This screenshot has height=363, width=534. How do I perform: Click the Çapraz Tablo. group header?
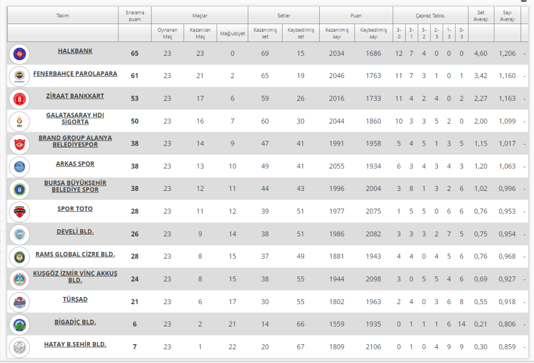[430, 16]
